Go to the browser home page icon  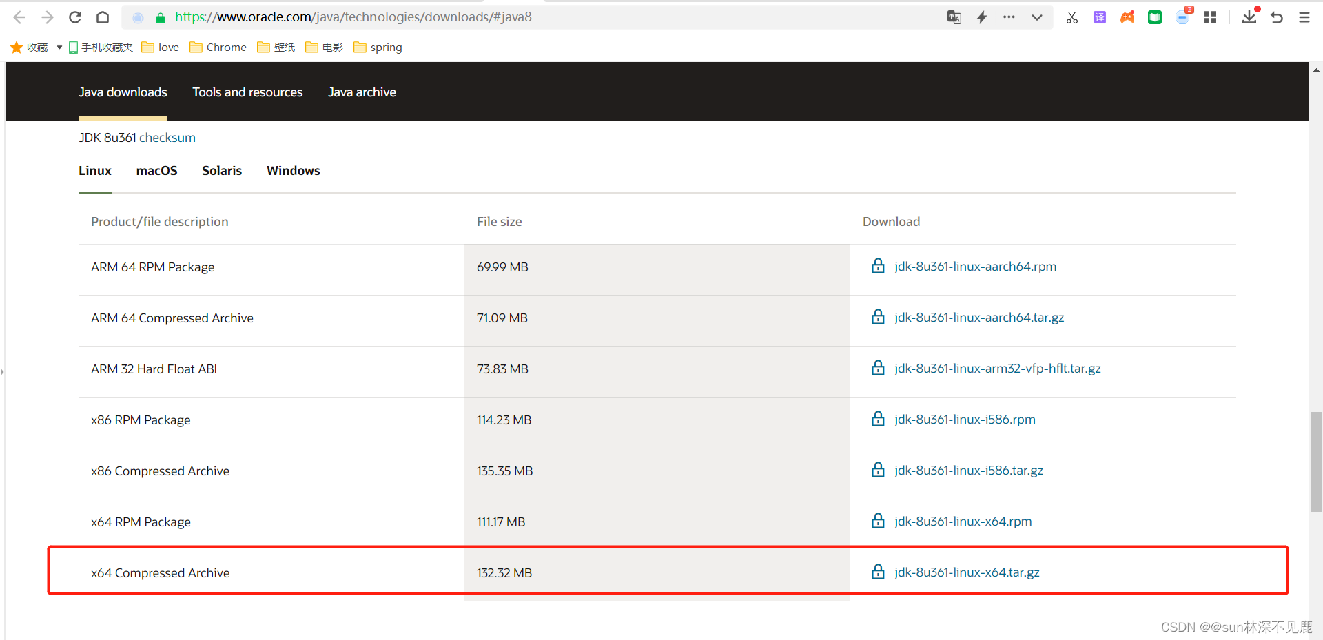(103, 17)
